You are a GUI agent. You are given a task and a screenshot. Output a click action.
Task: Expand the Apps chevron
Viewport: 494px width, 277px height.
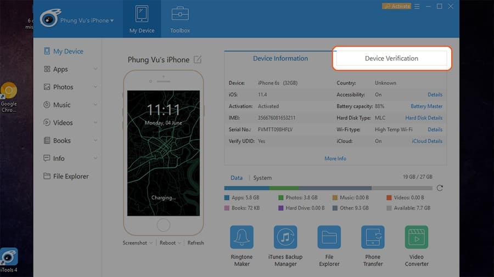coord(95,69)
